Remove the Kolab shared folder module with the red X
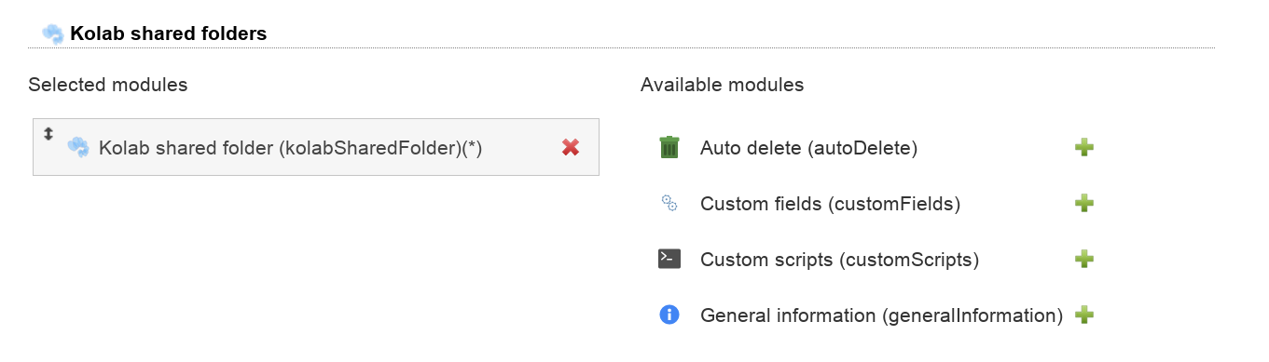This screenshot has width=1269, height=362. tap(571, 147)
